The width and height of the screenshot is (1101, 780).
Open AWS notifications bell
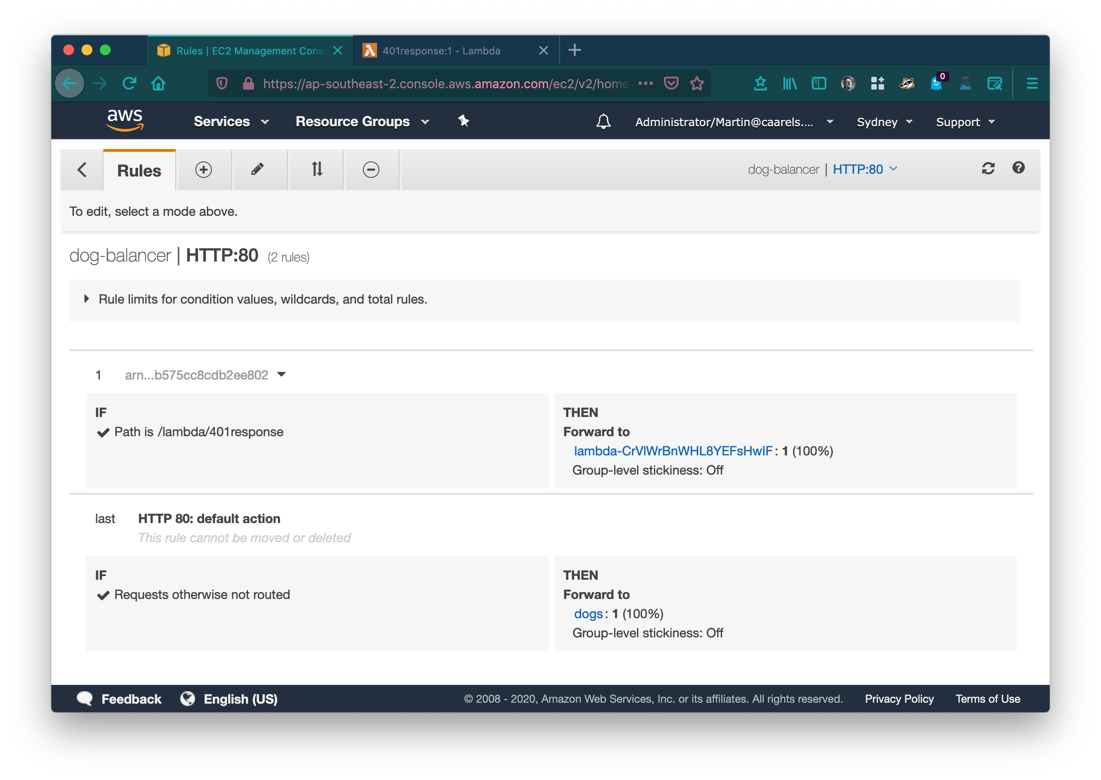(x=603, y=122)
